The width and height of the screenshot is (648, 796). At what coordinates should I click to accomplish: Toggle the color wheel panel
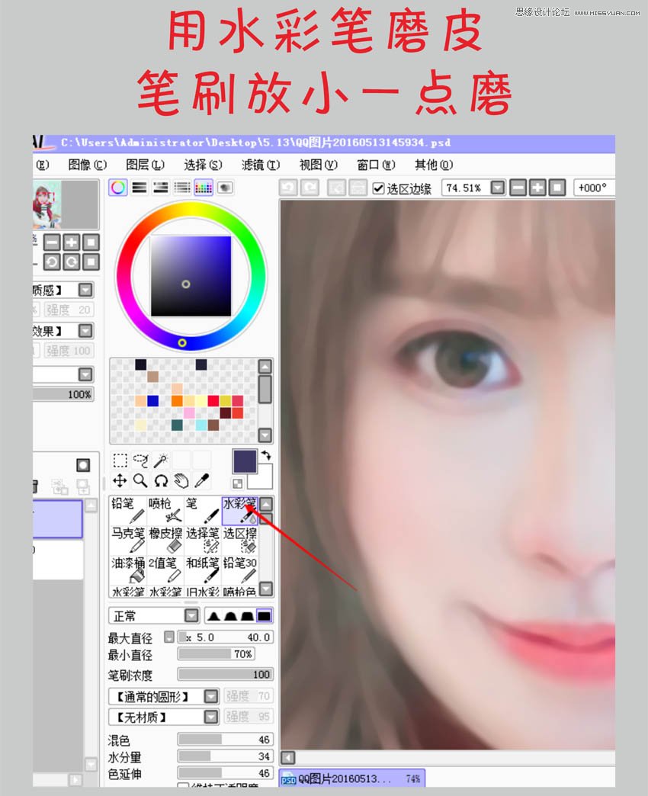[117, 188]
